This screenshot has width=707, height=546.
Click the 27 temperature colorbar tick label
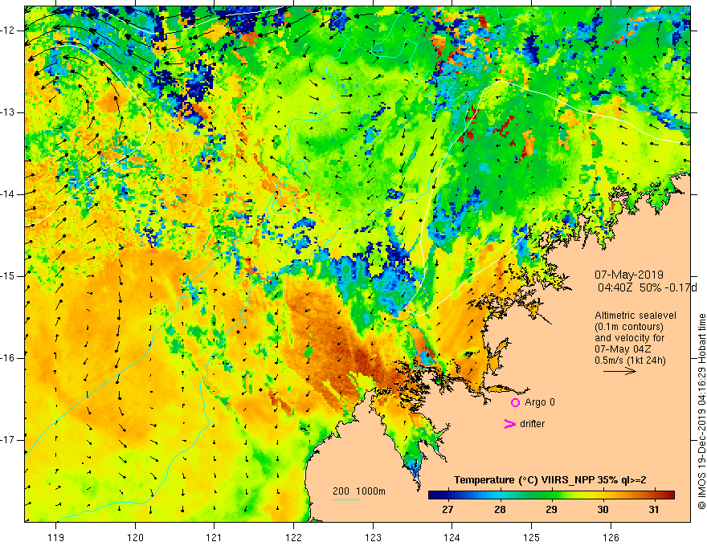coord(447,510)
